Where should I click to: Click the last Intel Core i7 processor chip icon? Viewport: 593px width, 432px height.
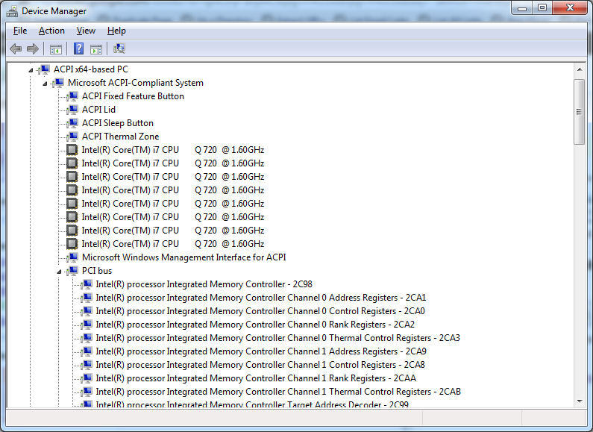tap(72, 244)
